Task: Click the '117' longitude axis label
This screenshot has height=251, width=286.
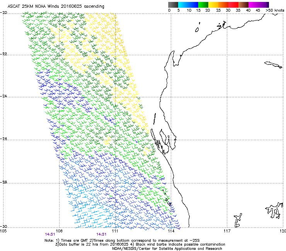Action: tap(227, 231)
